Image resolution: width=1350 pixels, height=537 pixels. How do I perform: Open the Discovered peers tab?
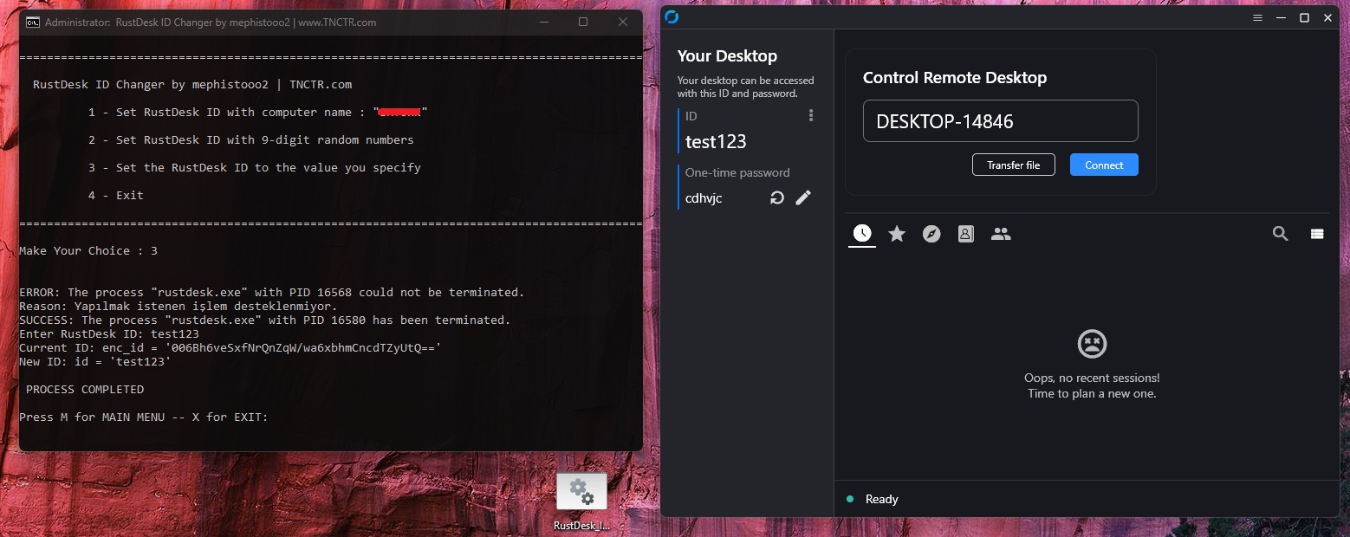coord(932,234)
